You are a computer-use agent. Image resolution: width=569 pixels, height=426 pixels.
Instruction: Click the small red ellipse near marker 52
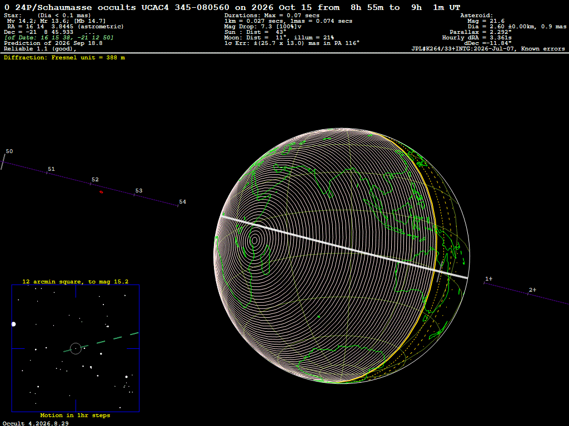point(101,192)
